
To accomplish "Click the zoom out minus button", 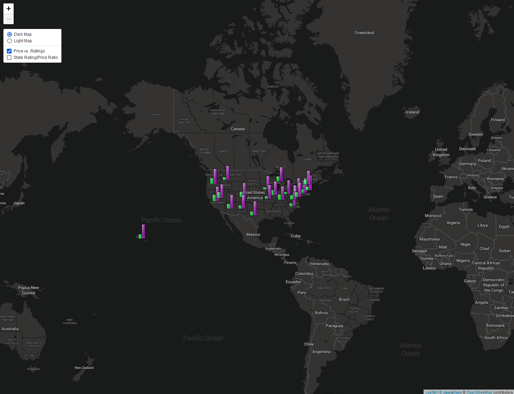I will (9, 19).
